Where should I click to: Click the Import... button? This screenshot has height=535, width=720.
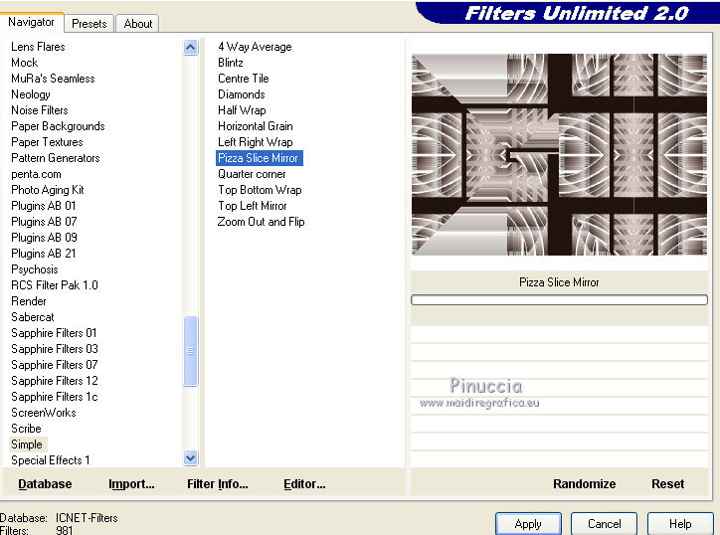pos(131,484)
